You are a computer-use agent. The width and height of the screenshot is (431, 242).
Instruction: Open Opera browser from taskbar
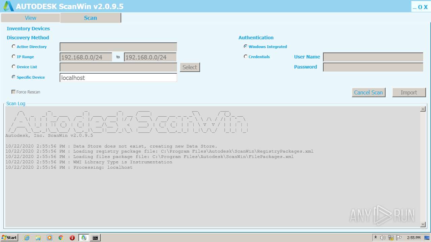[x=72, y=238]
